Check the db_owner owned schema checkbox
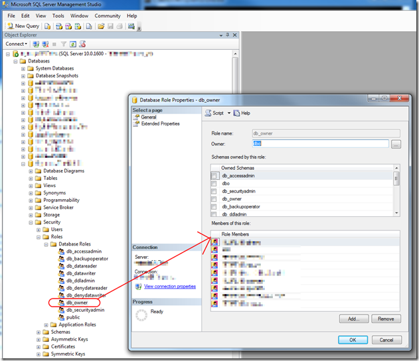The height and width of the screenshot is (361, 419). coord(214,199)
